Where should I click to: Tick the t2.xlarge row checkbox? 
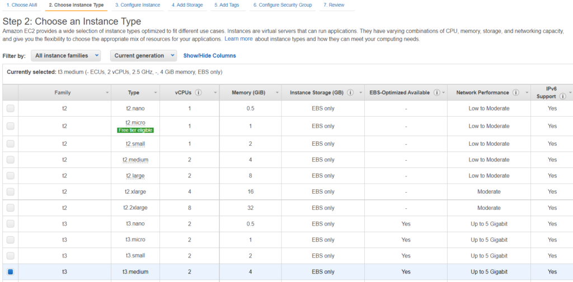click(10, 192)
